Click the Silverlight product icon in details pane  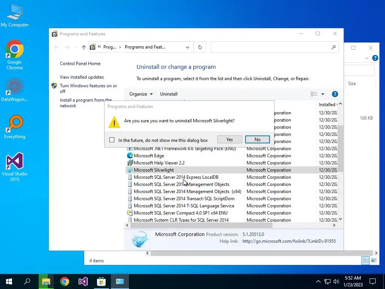click(x=140, y=239)
